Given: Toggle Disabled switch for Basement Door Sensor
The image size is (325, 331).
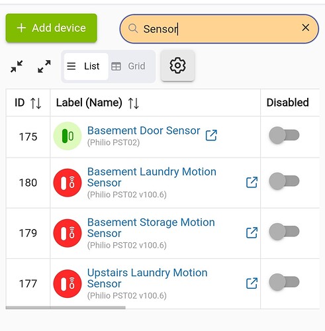Looking at the screenshot, I should pos(284,135).
